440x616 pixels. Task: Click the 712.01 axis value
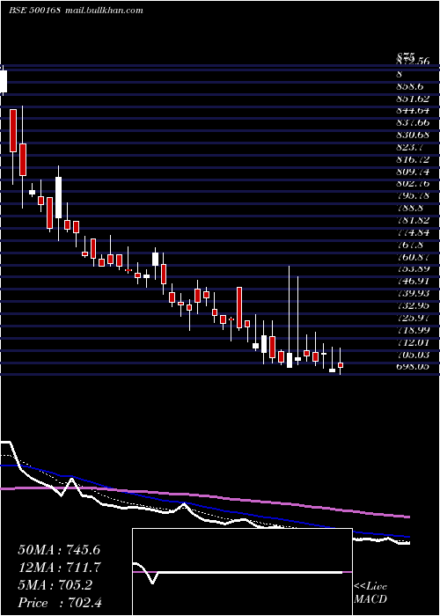tap(413, 342)
